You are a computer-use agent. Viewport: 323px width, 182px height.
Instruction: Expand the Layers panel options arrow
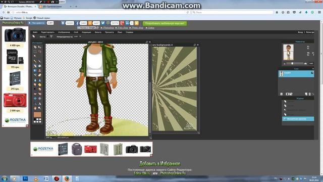pyautogui.click(x=313, y=69)
